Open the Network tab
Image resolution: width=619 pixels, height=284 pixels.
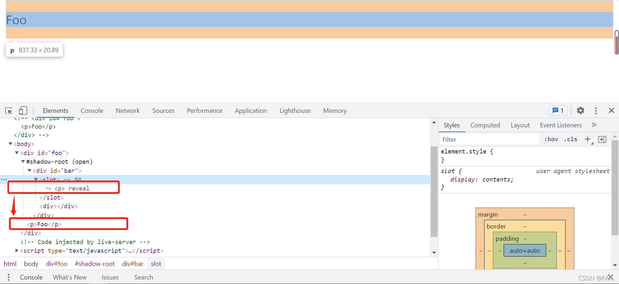click(x=128, y=111)
